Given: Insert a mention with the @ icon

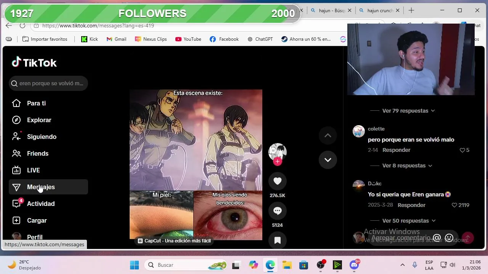Looking at the screenshot, I should click(437, 238).
